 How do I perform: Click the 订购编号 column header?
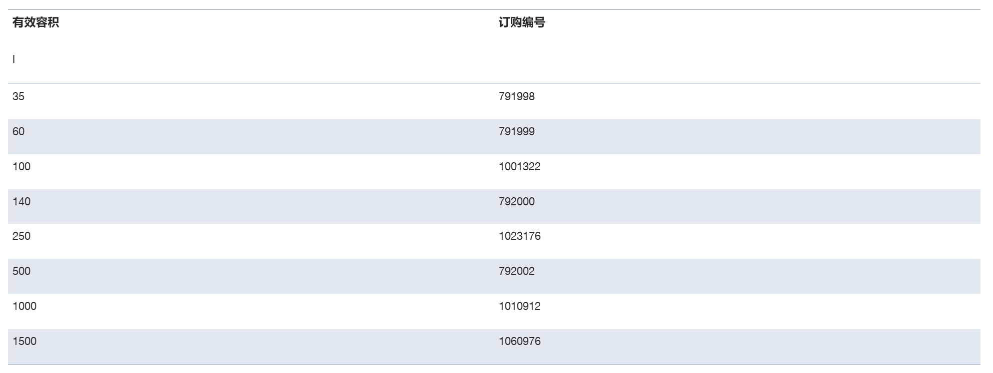point(522,23)
